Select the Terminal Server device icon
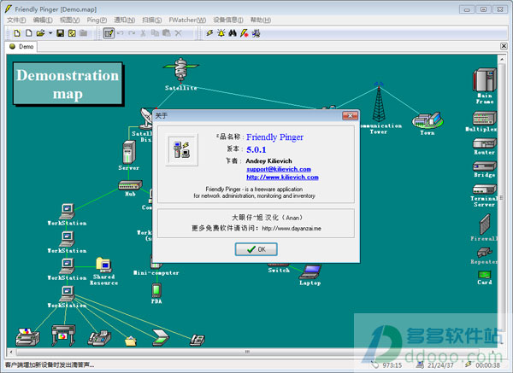Viewport: 513px width, 373px height. click(485, 189)
